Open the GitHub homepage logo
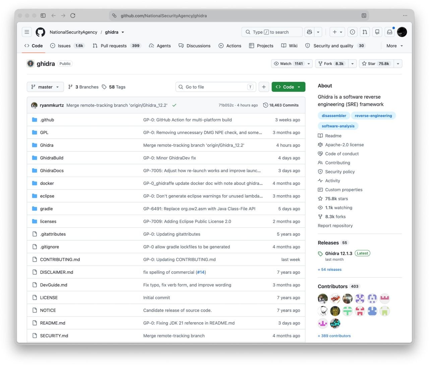 pos(41,32)
